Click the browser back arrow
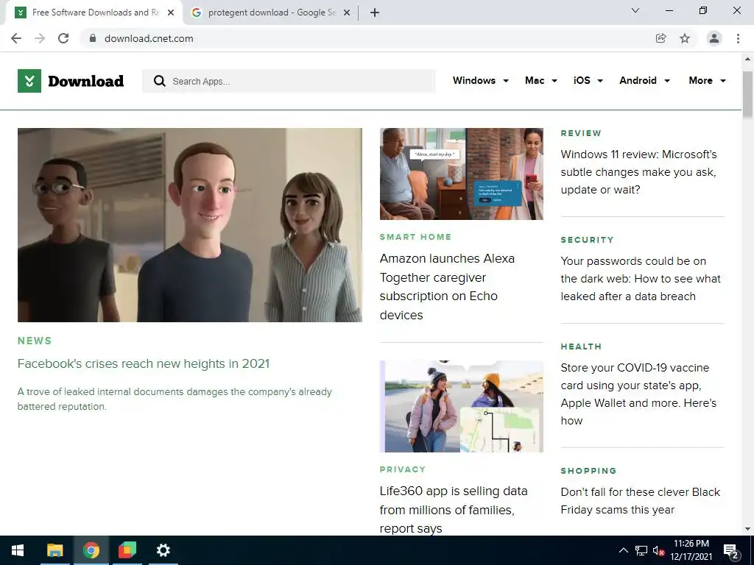The image size is (754, 565). (16, 38)
